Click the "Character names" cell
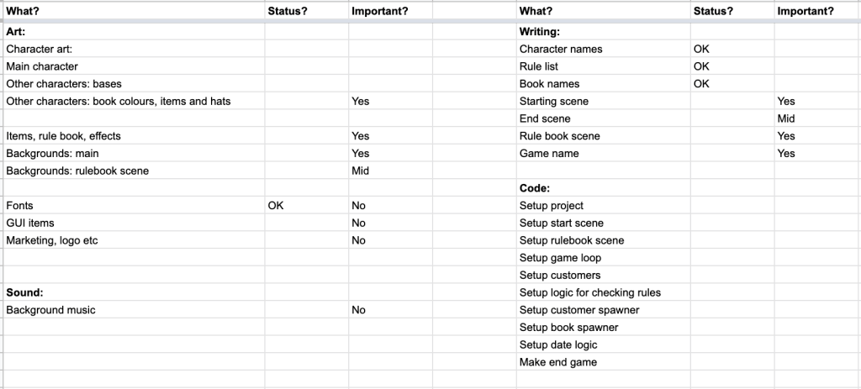Viewport: 861px width, 389px height. [561, 49]
